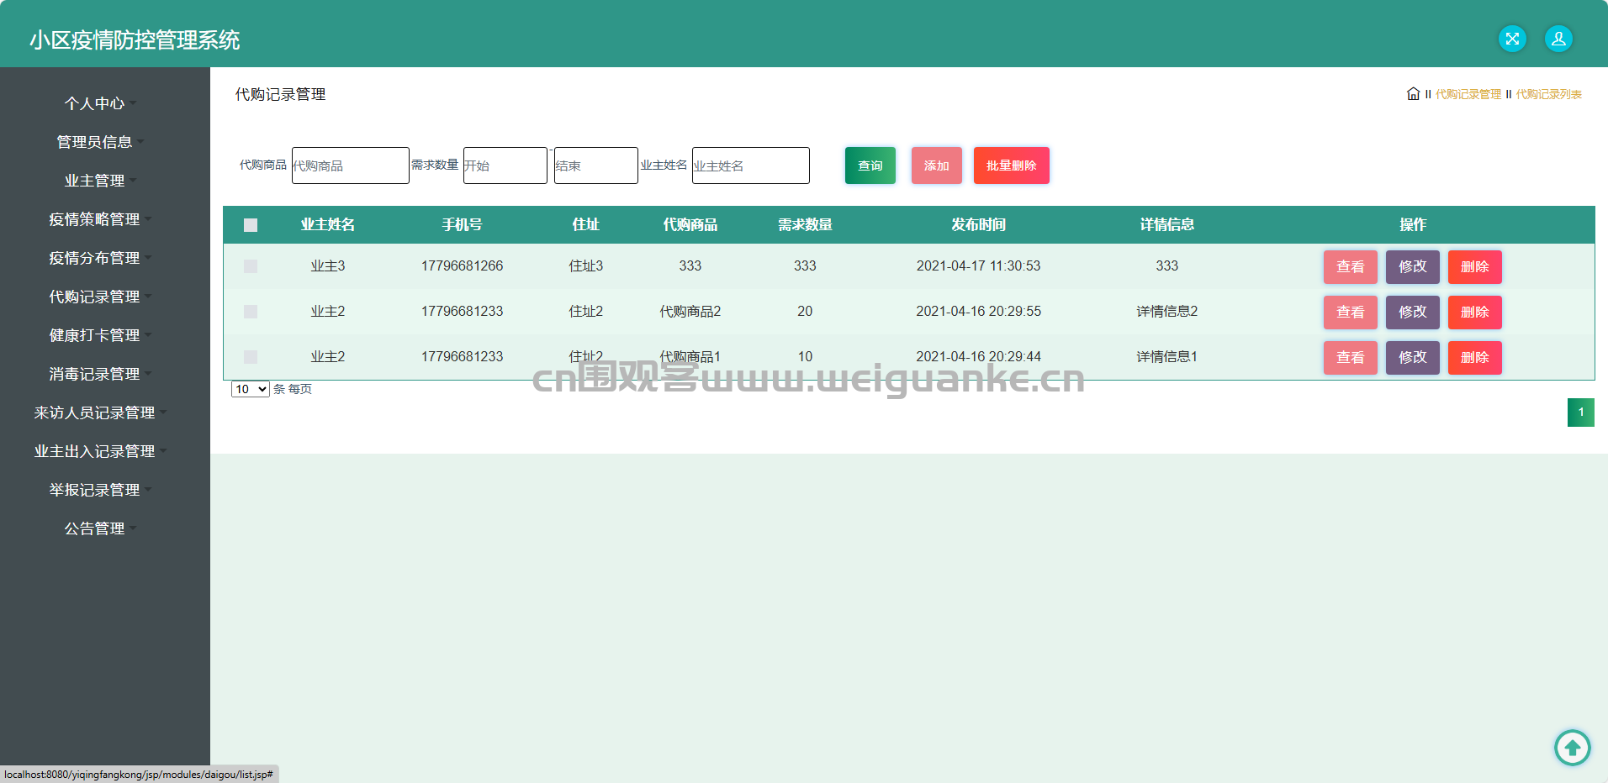Click the 手机号 column header
Viewport: 1608px width, 783px height.
(x=463, y=224)
